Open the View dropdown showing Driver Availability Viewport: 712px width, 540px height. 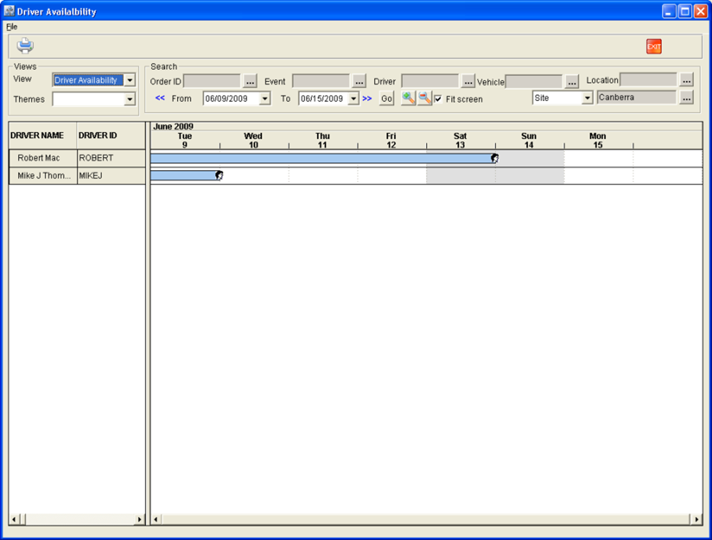(x=130, y=80)
